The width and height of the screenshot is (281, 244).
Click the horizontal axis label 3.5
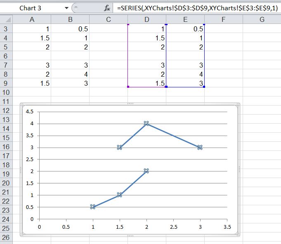[227, 226]
